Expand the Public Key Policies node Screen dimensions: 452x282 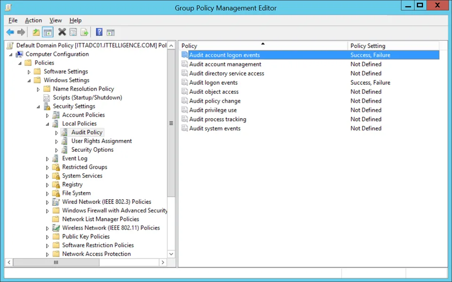[48, 237]
